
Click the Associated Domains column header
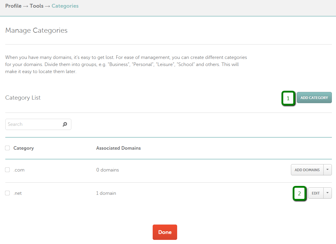coord(118,148)
